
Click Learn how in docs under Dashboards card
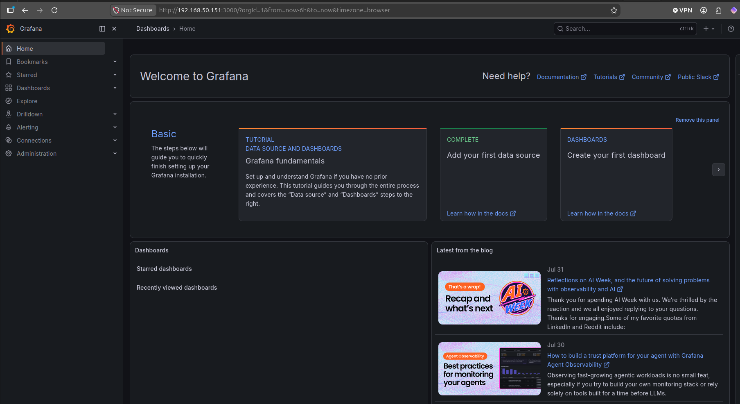pyautogui.click(x=602, y=213)
